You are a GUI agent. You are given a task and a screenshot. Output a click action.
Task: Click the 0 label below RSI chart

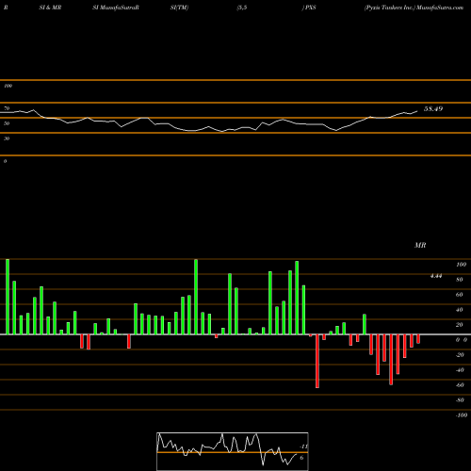pyautogui.click(x=5, y=161)
